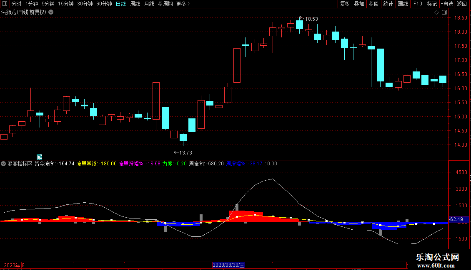Click the 周增幅% -38.17 value

coord(244,164)
